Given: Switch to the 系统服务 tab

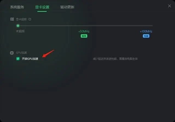Looking at the screenshot, I should coord(17,7).
